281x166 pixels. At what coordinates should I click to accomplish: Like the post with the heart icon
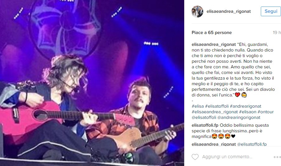[x=195, y=157]
